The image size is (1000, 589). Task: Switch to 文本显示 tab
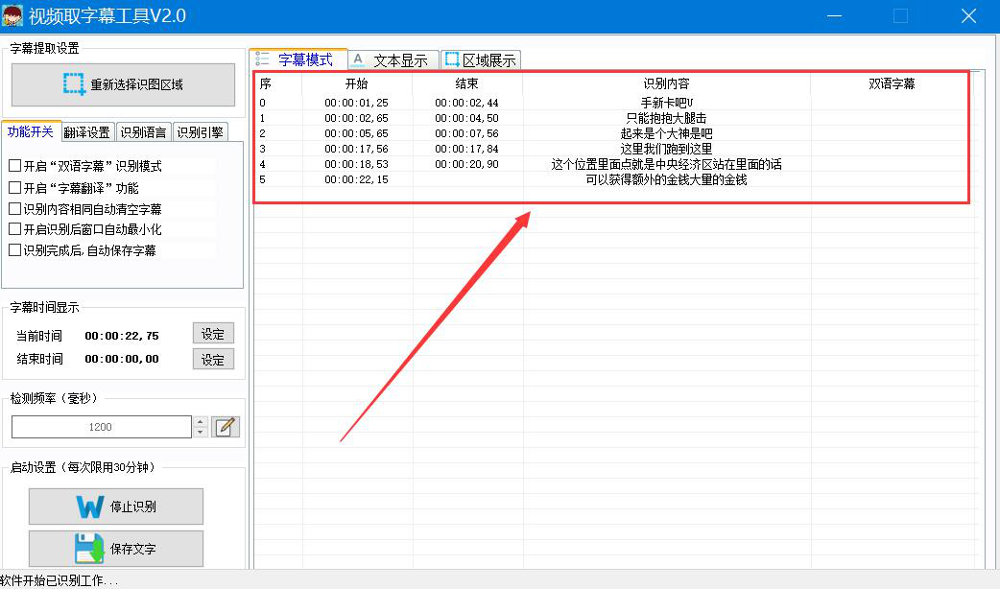[393, 60]
